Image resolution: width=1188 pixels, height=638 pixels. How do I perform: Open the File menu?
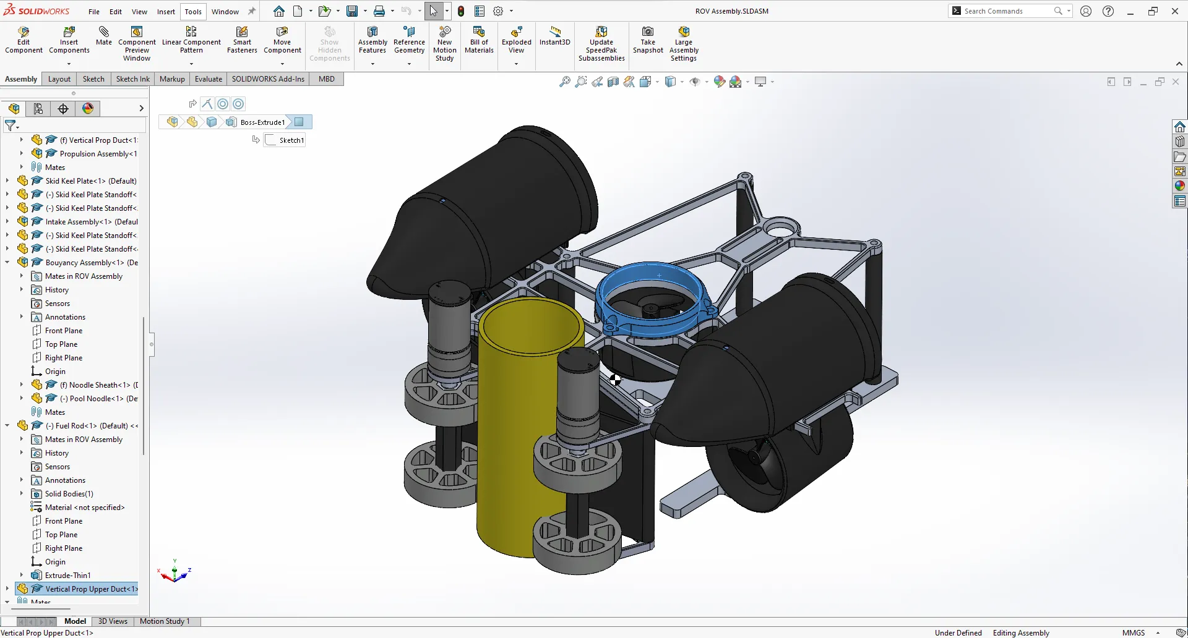click(x=94, y=12)
